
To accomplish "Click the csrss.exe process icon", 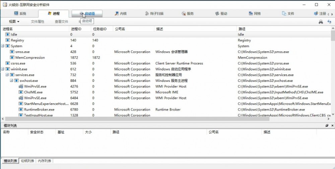I will pyautogui.click(x=8, y=63).
